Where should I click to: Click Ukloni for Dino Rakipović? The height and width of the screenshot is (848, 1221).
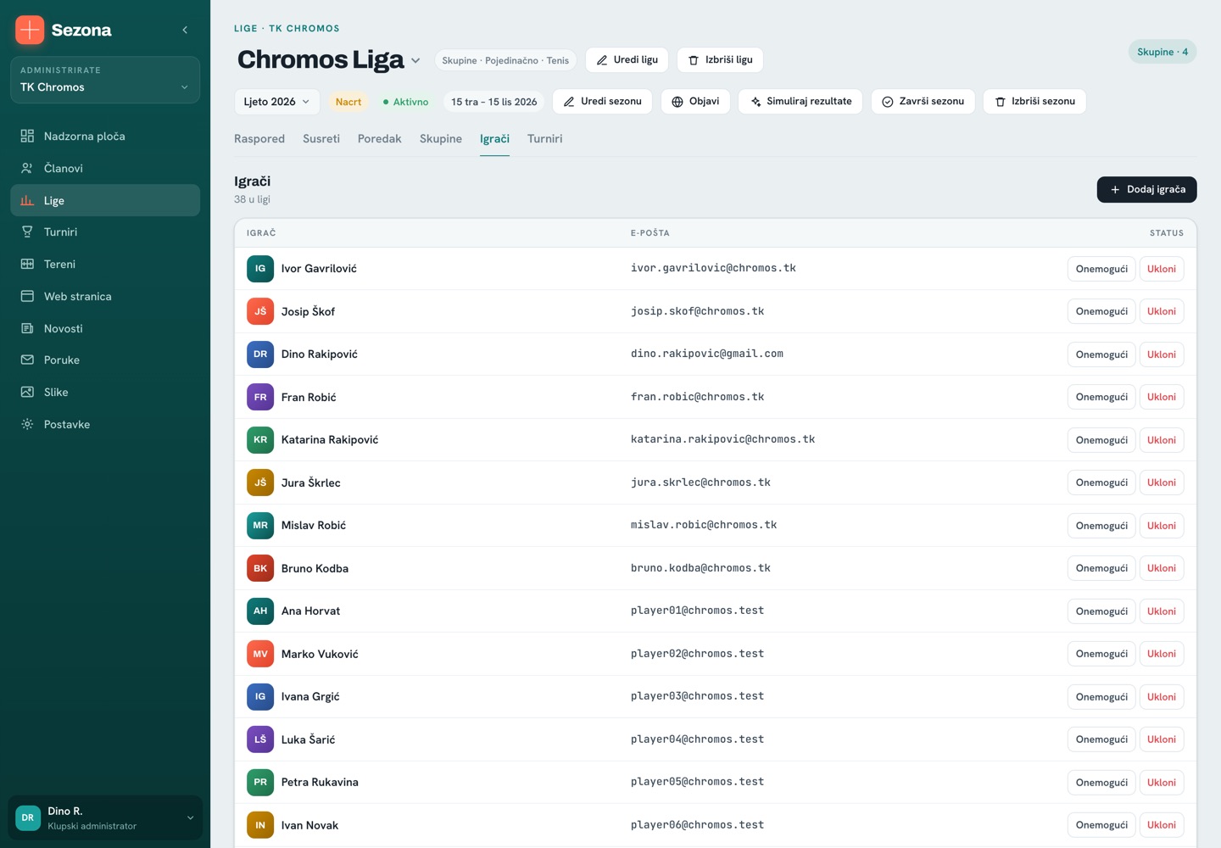point(1162,354)
